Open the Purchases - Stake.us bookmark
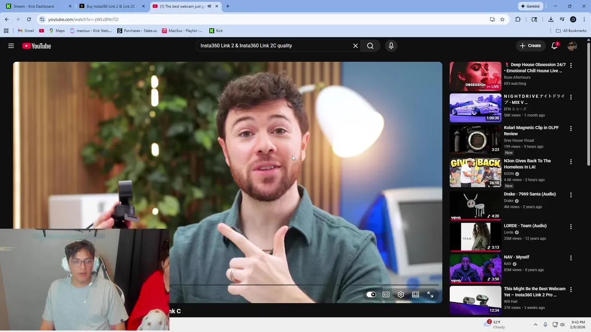The height and width of the screenshot is (332, 591). 137,31
